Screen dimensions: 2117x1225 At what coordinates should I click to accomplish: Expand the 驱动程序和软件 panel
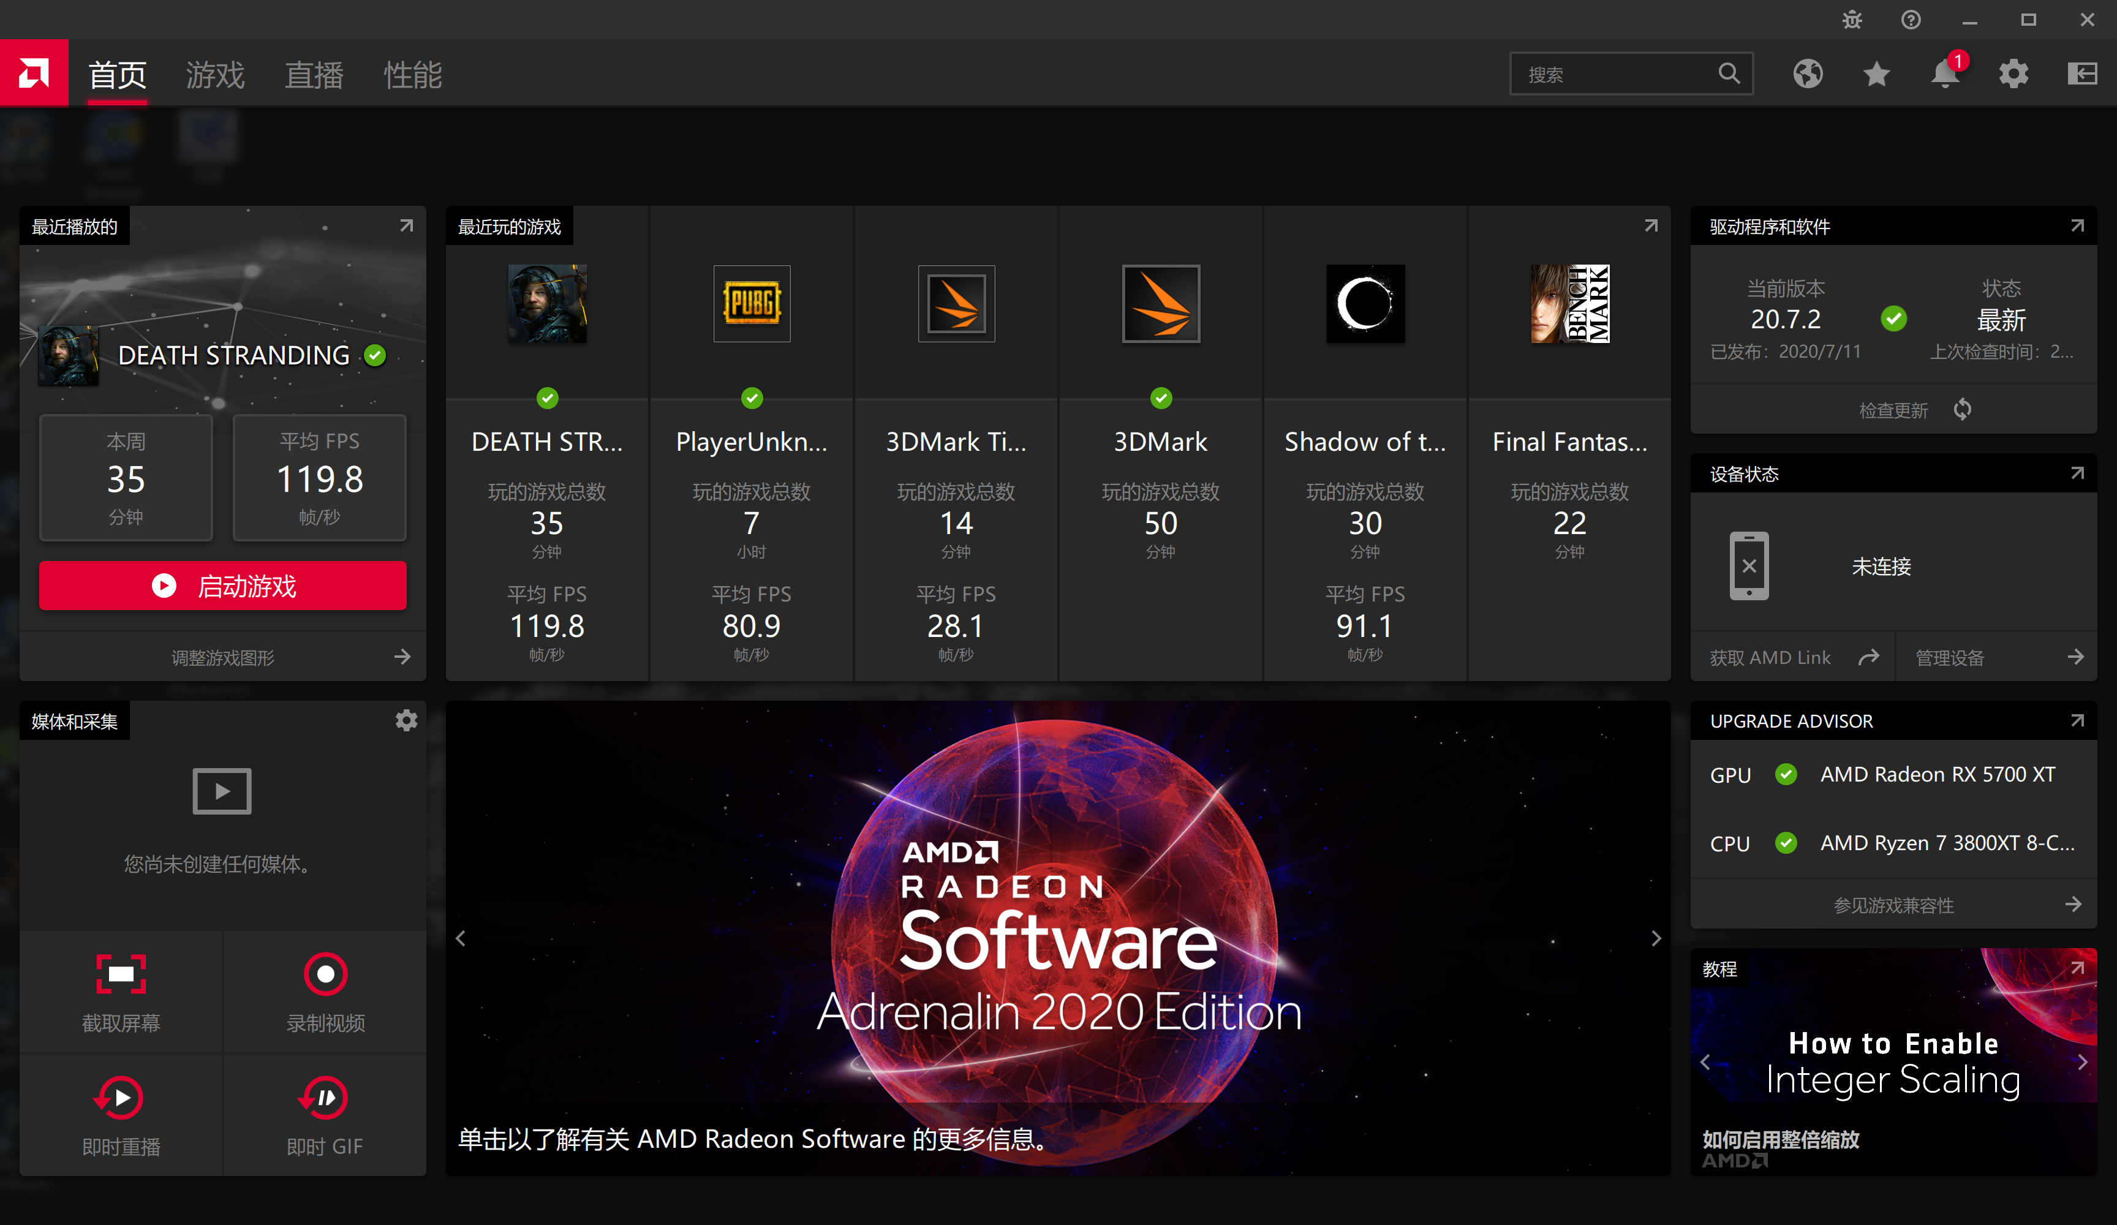tap(2078, 225)
